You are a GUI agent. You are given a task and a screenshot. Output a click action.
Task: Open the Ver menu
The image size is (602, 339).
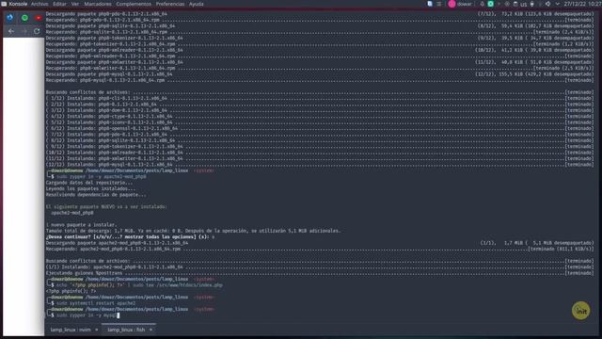[x=75, y=4]
